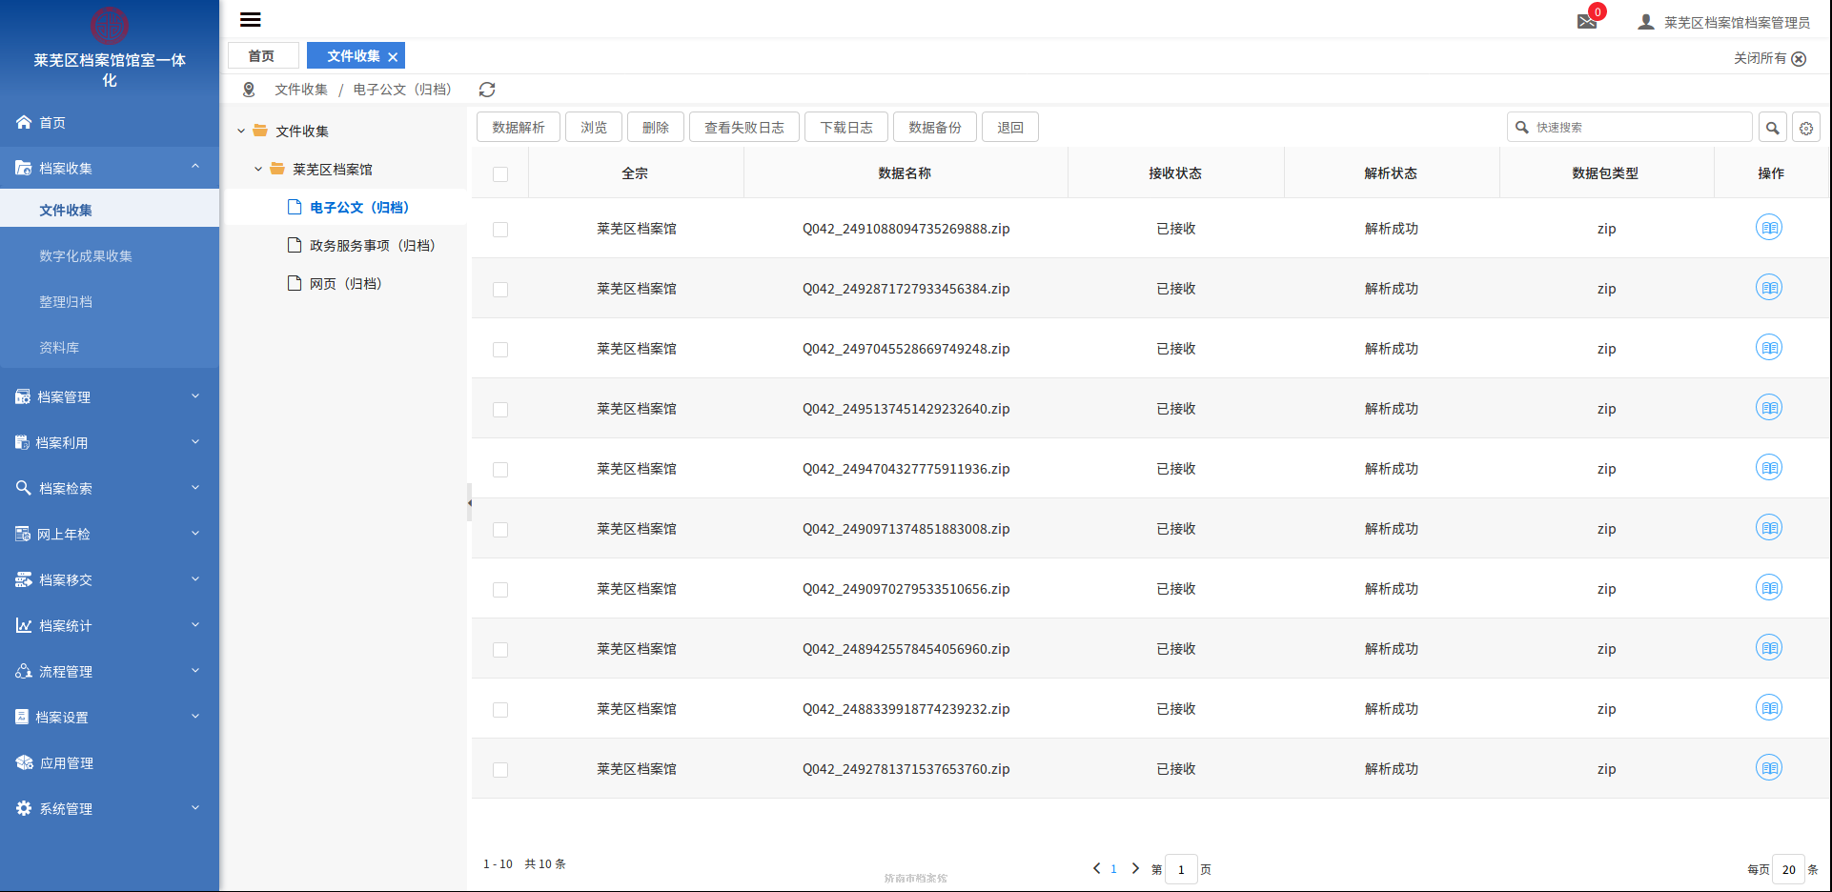Image resolution: width=1832 pixels, height=892 pixels.
Task: Open details icon for Q042_2491088094735269888.zip
Action: [x=1769, y=228]
